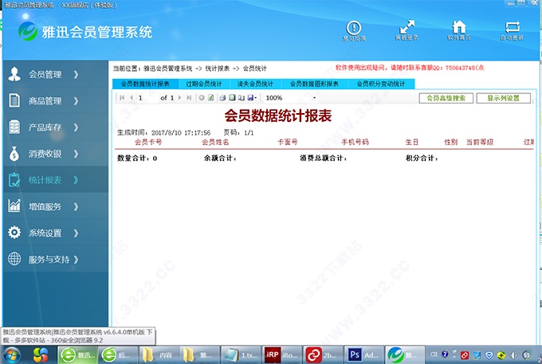
Task: Click the 会员高级搜索 button
Action: [446, 98]
